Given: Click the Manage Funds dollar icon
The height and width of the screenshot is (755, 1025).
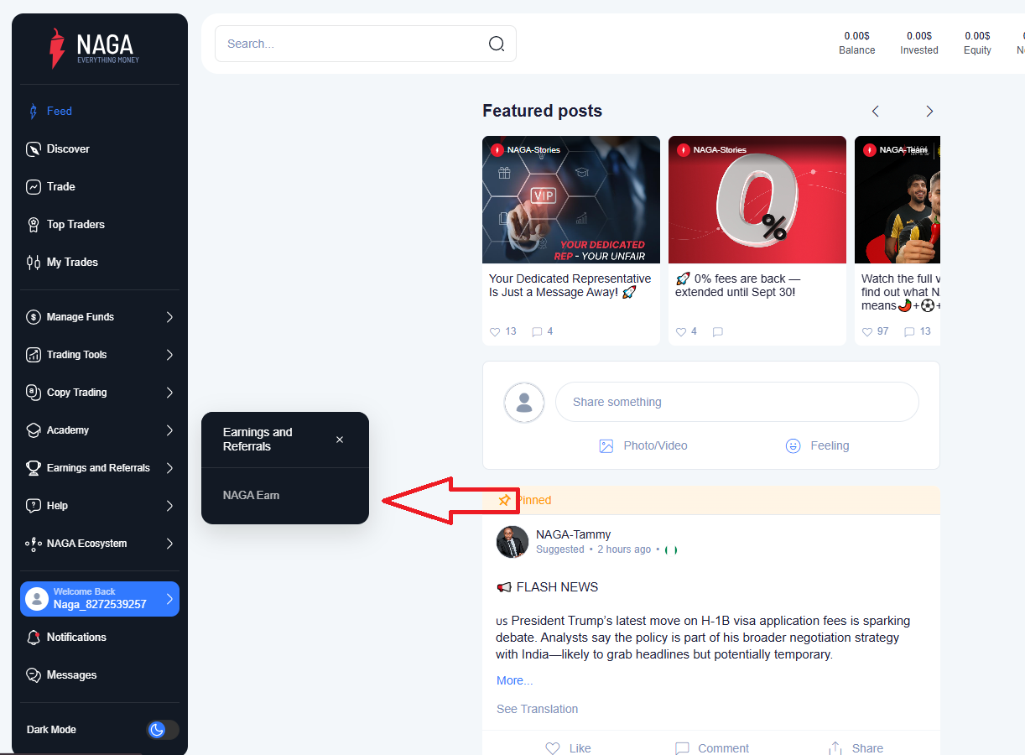Looking at the screenshot, I should coord(34,317).
